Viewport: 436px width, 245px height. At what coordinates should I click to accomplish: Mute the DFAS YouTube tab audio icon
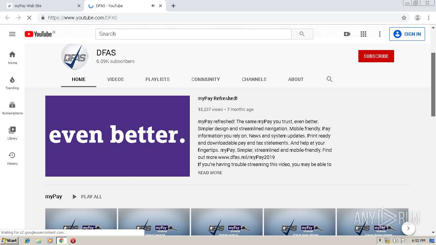(153, 6)
